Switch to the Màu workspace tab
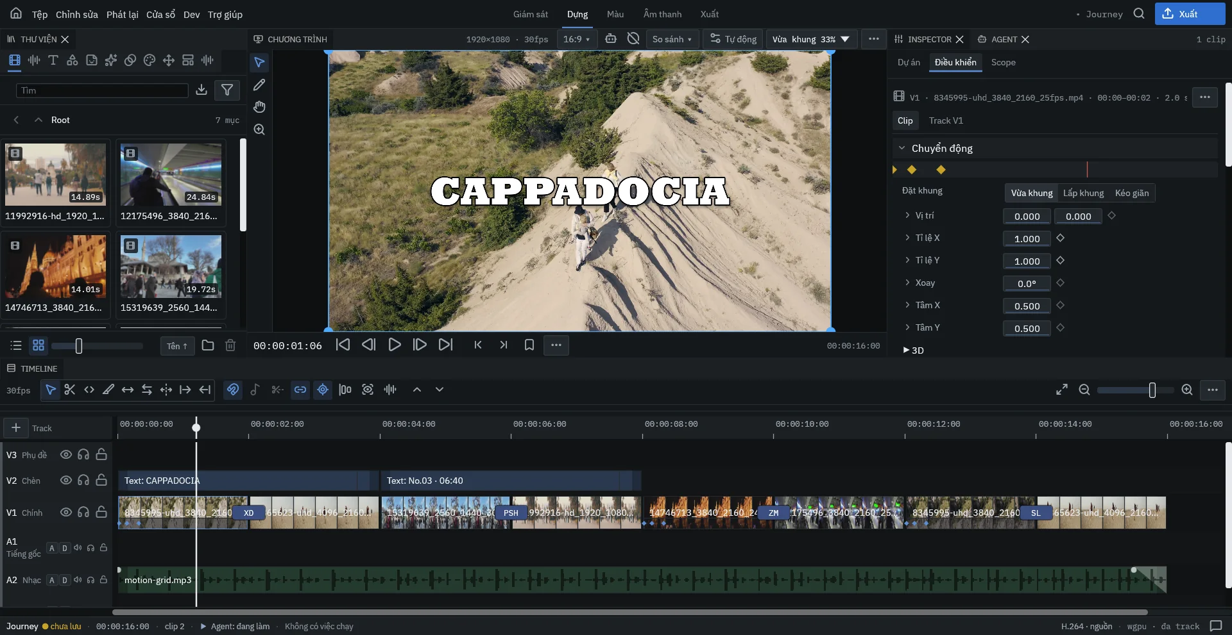Image resolution: width=1232 pixels, height=635 pixels. point(615,14)
